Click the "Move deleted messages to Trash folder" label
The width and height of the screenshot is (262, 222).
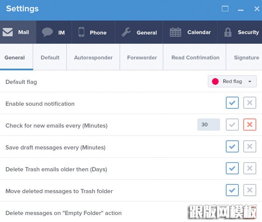tap(59, 191)
